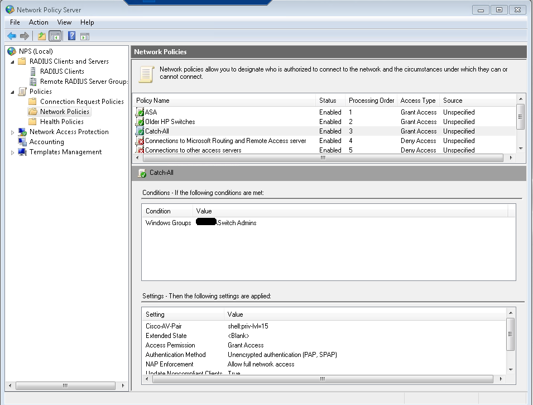Click the blue Help toolbar icon

pos(71,36)
